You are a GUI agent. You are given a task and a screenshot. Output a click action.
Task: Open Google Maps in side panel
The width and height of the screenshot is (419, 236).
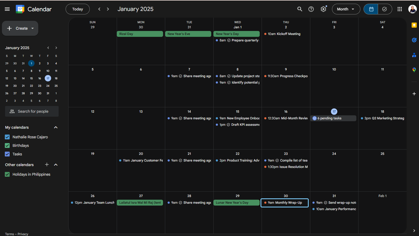(414, 70)
